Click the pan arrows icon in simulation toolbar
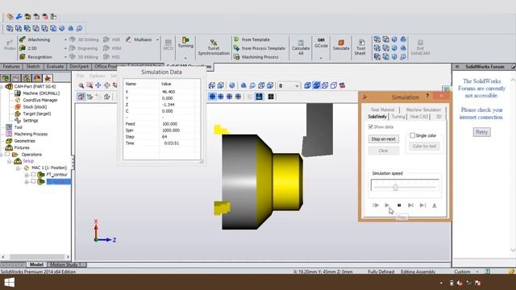This screenshot has height=290, width=516. tap(98, 85)
